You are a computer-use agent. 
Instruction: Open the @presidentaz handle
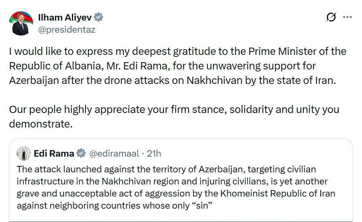[x=66, y=29]
